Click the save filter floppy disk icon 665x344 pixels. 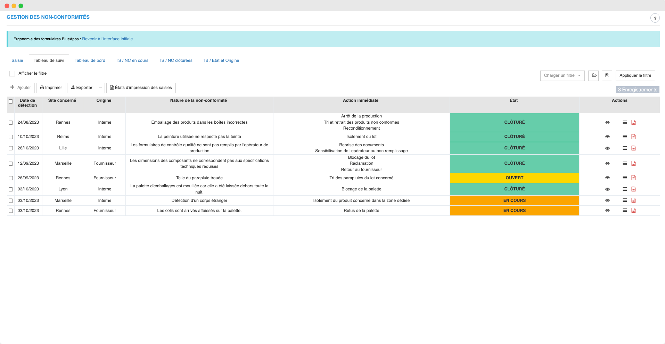tap(607, 75)
